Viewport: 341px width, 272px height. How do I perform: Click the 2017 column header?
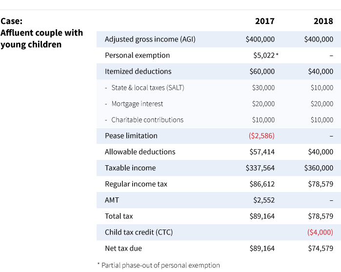click(x=264, y=21)
